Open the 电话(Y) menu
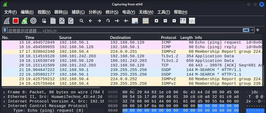Image resolution: width=266 pixels, height=113 pixels. 129,12
